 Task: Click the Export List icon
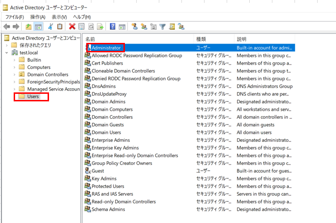[x=100, y=26]
